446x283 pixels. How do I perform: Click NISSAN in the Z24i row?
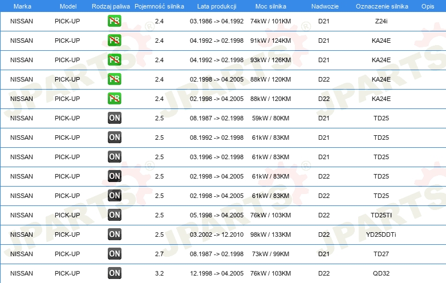point(22,21)
